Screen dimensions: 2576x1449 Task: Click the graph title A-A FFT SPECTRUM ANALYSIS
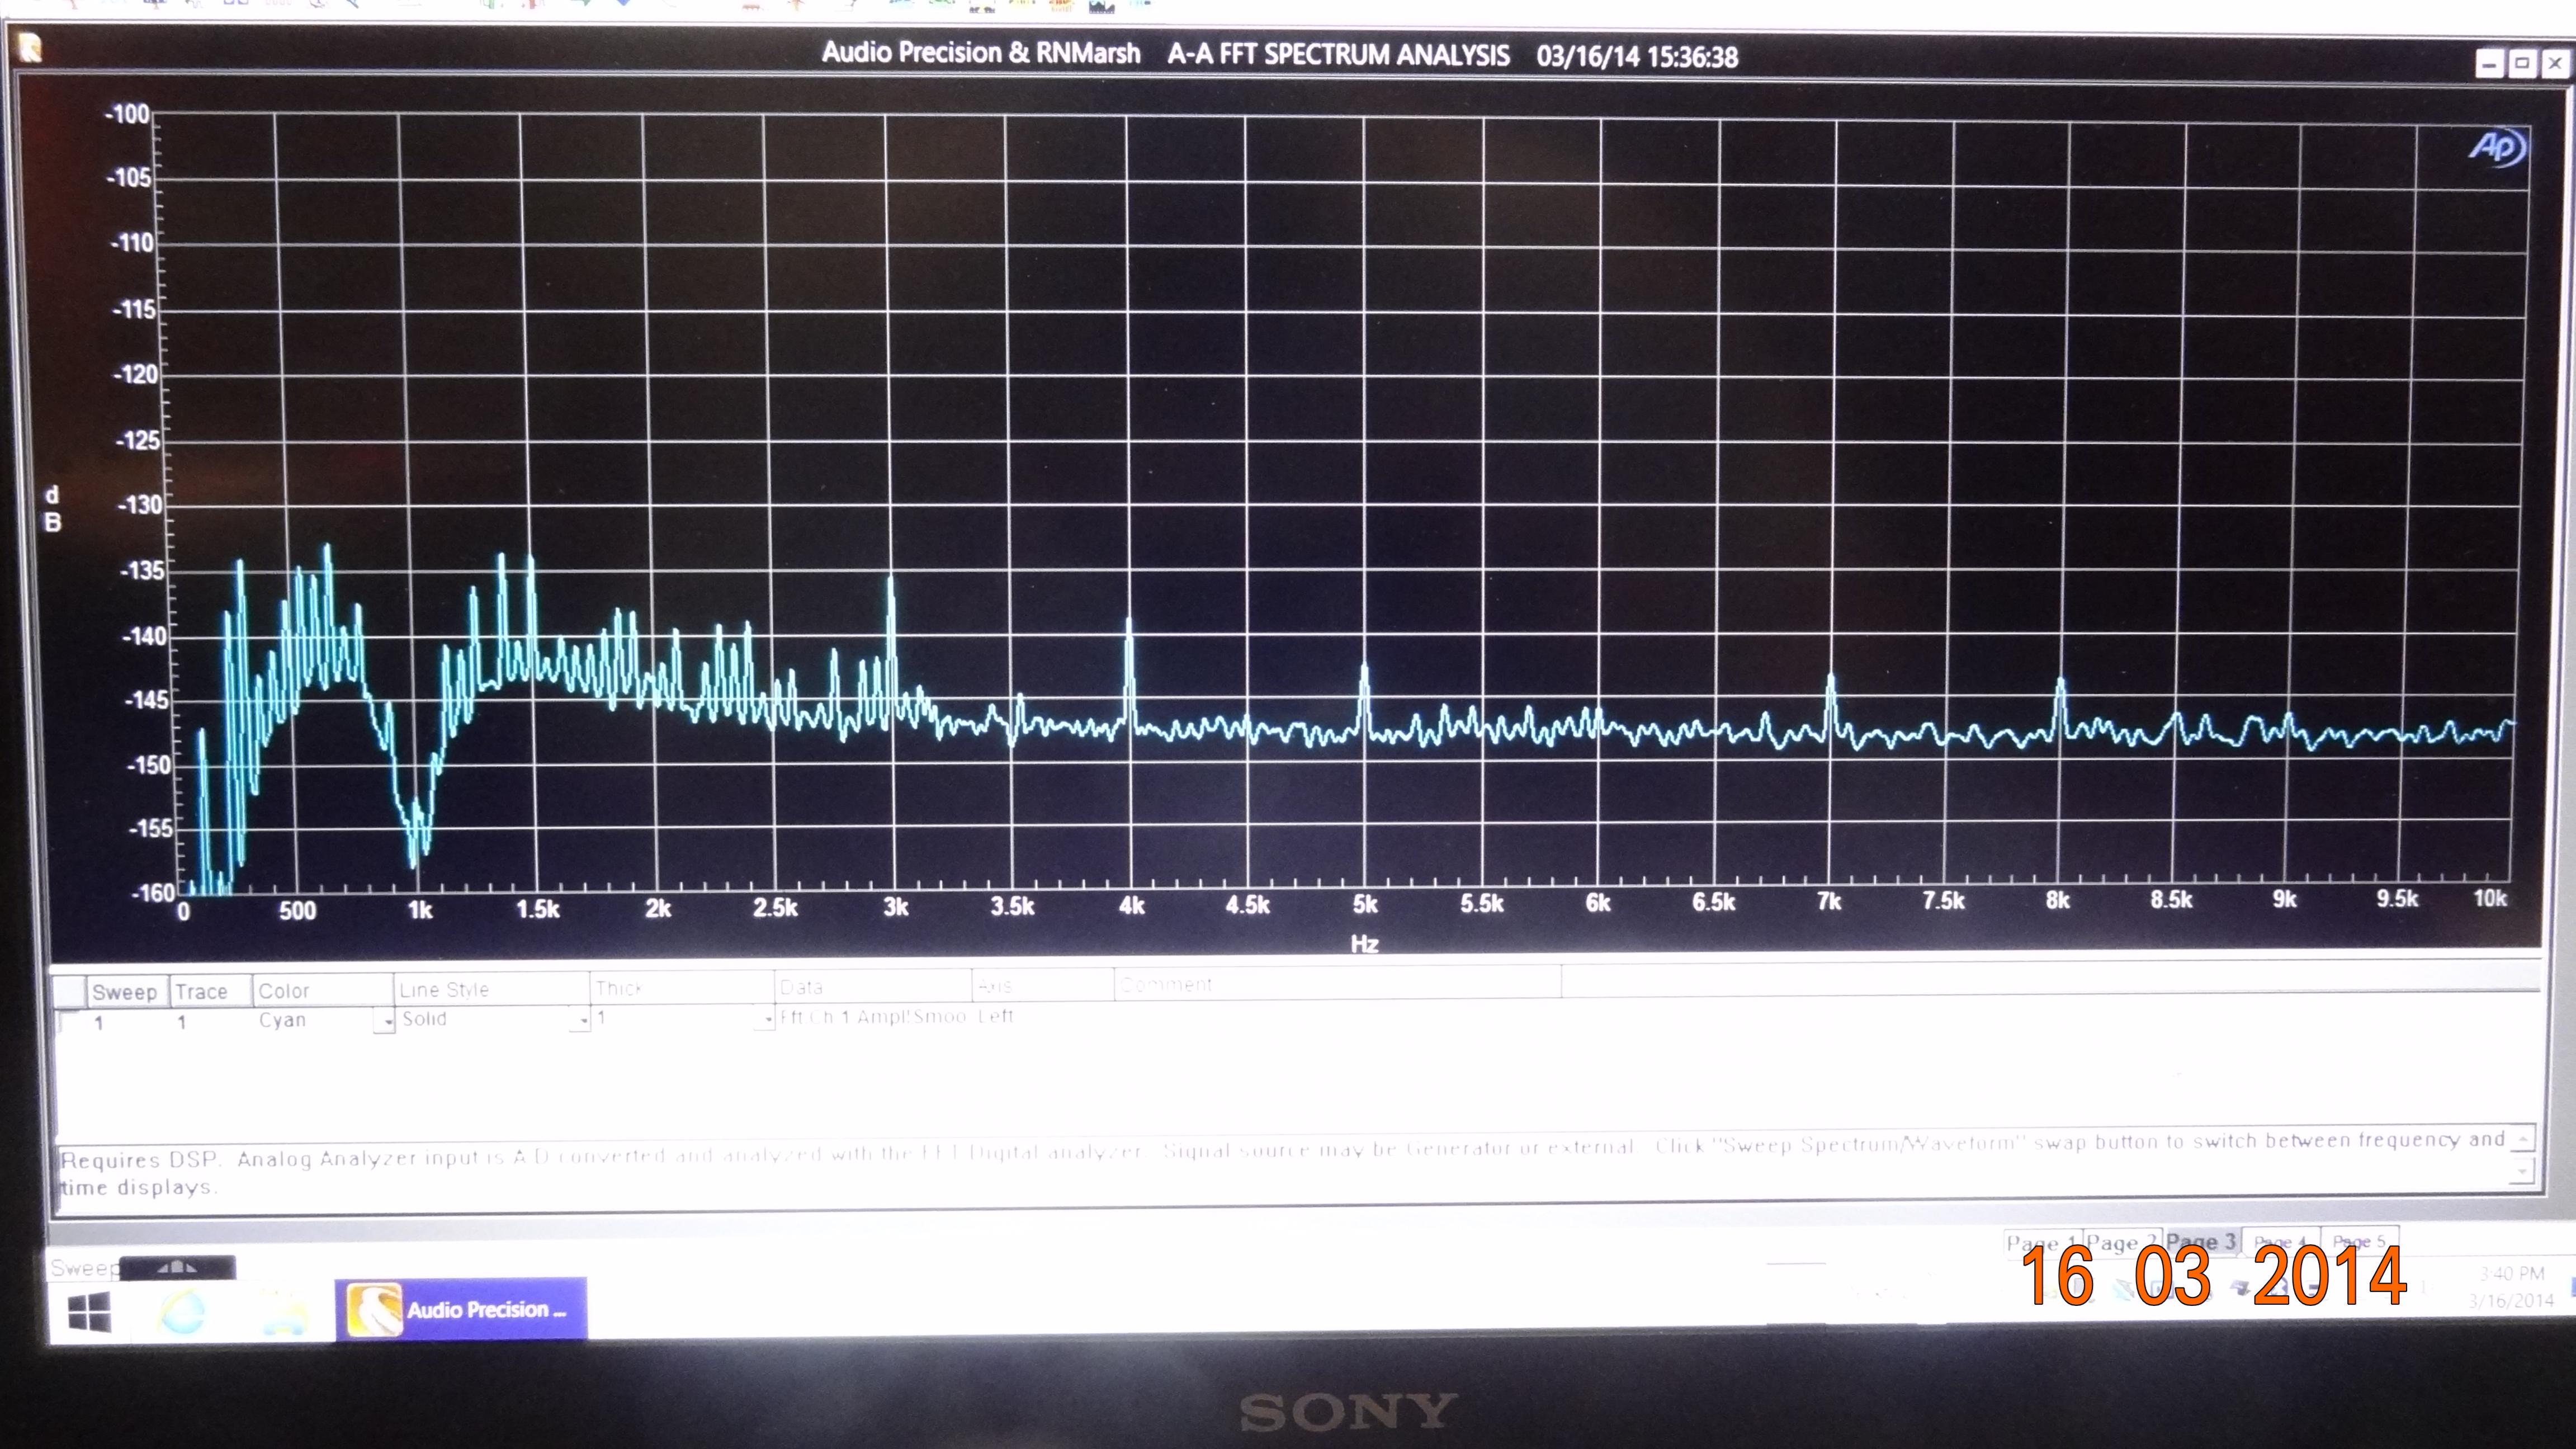click(1338, 54)
